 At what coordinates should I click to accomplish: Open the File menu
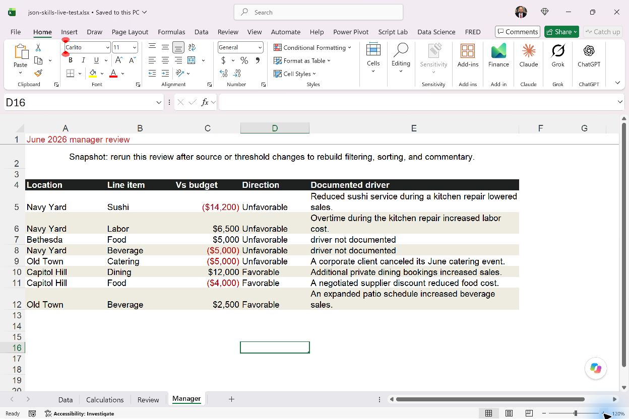click(x=16, y=32)
